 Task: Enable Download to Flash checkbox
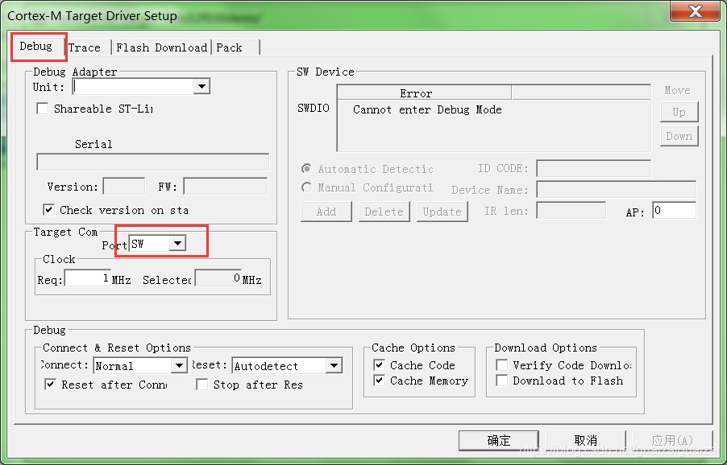[501, 381]
